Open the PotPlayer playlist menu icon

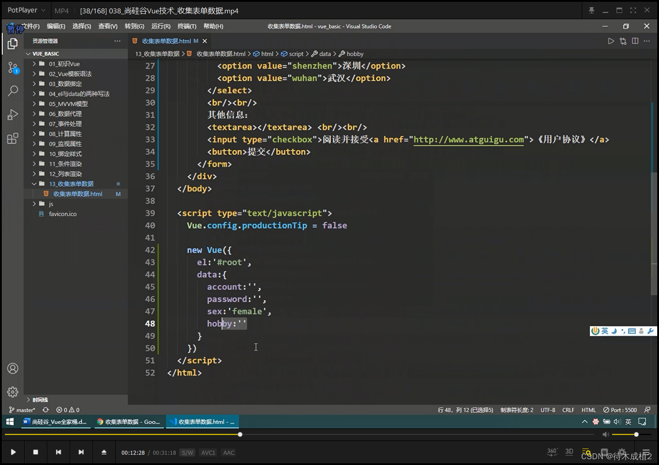pyautogui.click(x=646, y=452)
